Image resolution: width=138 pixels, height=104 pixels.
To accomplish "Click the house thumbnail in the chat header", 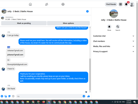I will 4,11.
